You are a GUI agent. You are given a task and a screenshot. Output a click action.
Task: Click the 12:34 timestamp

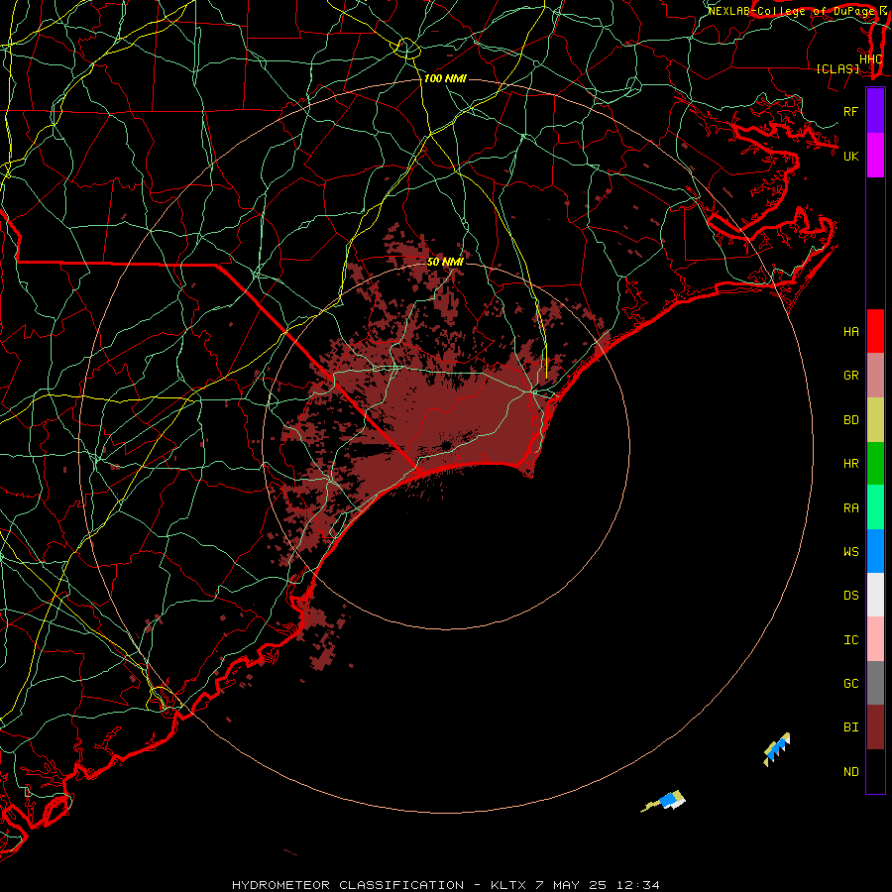pos(639,885)
